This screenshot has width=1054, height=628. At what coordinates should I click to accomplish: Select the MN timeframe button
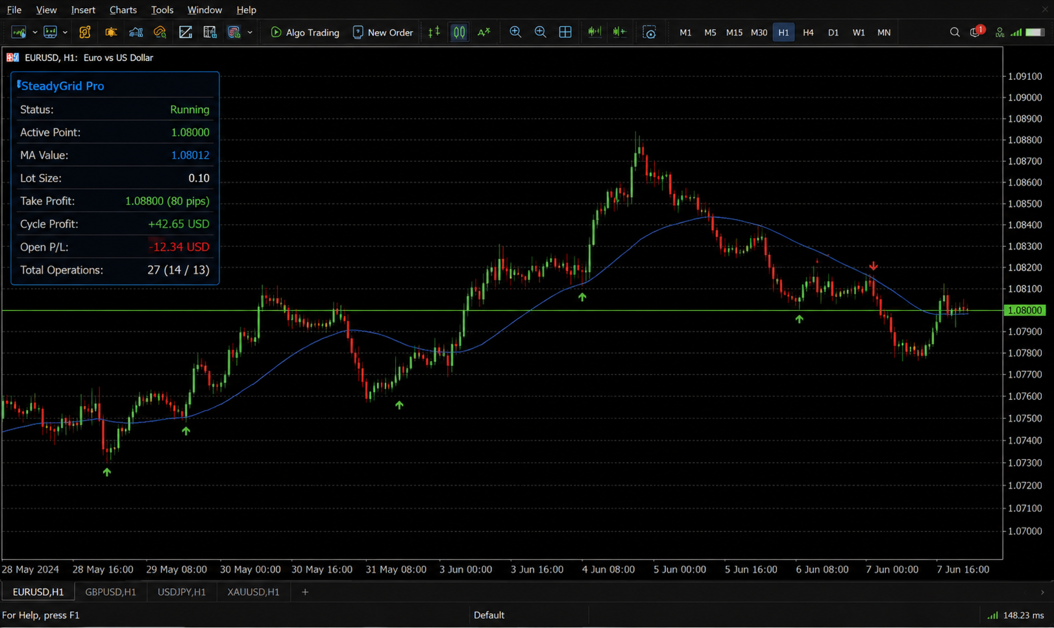coord(884,32)
